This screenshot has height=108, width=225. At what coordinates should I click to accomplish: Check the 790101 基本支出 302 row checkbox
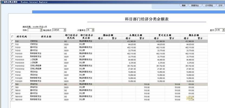[12, 90]
